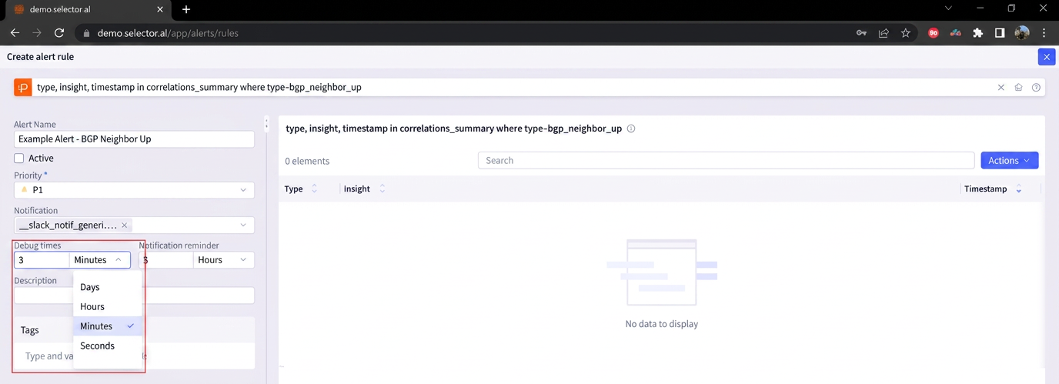Close Create alert rule with blue X
The height and width of the screenshot is (384, 1059).
(x=1046, y=56)
